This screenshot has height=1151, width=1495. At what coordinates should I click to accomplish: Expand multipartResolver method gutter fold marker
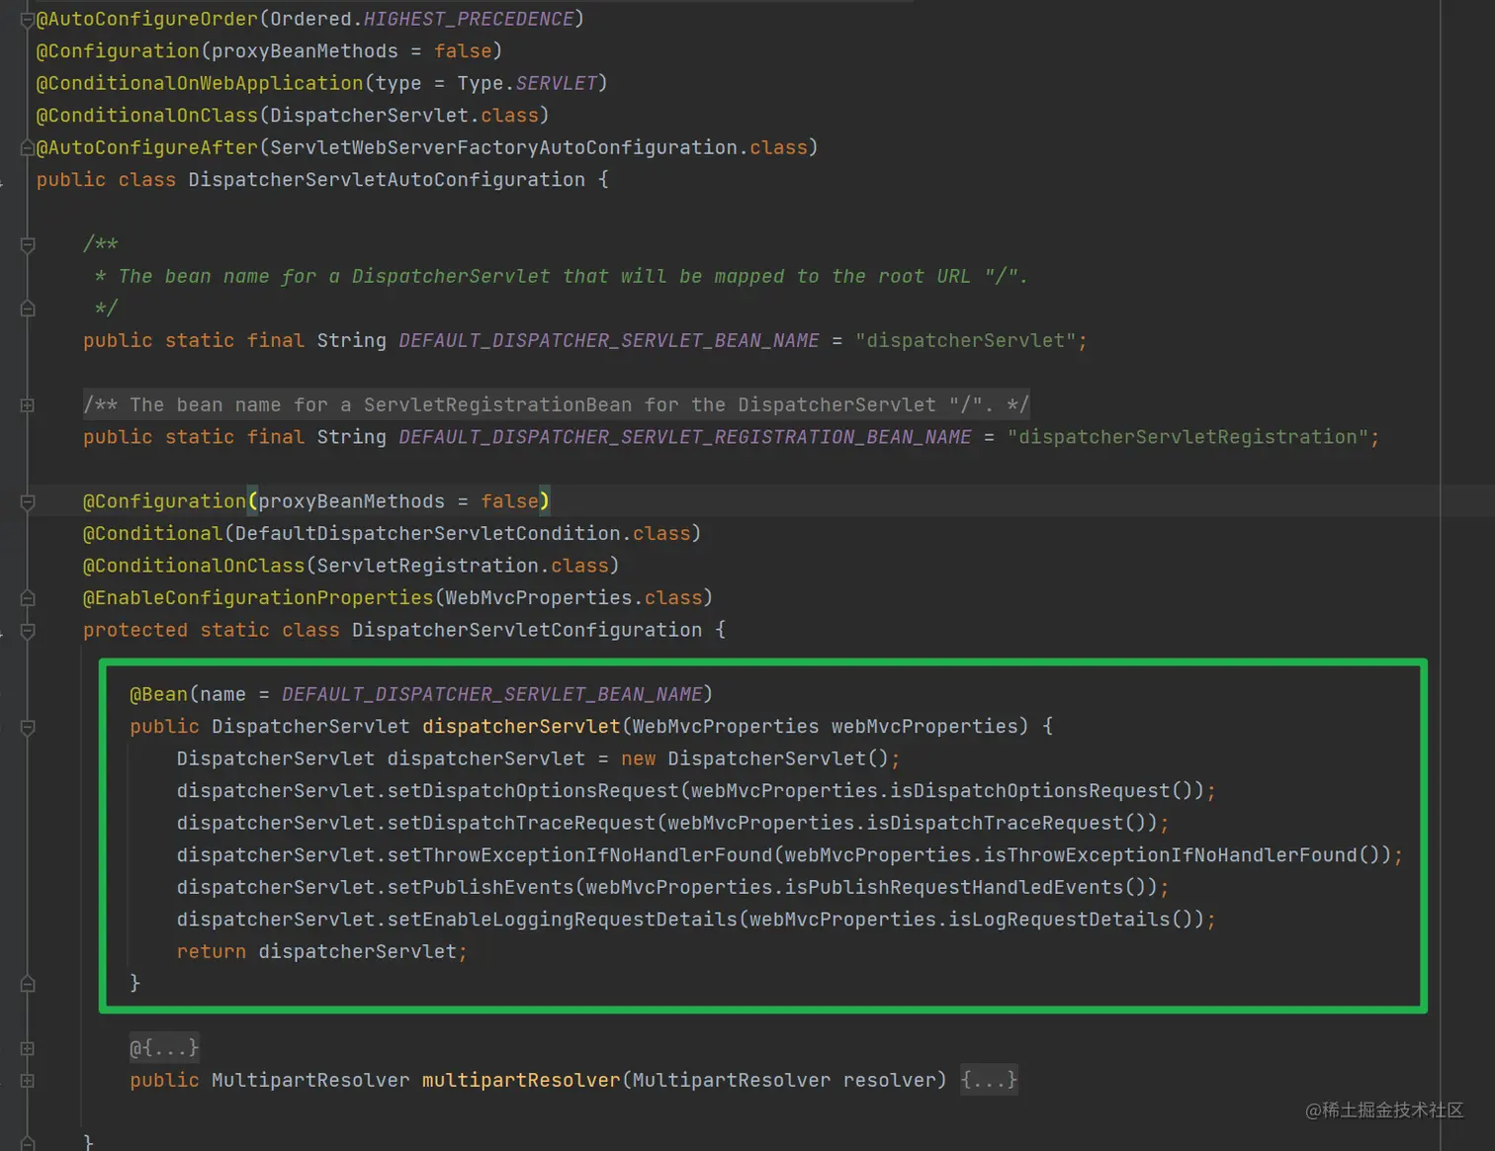point(28,1081)
